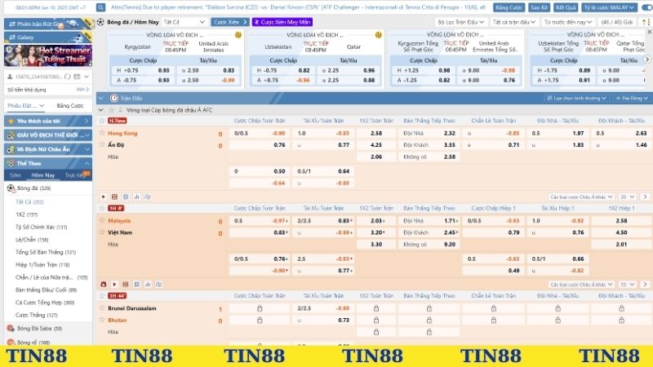This screenshot has width=653, height=367.
Task: Show next featured matches with right arrow
Action: [x=646, y=60]
